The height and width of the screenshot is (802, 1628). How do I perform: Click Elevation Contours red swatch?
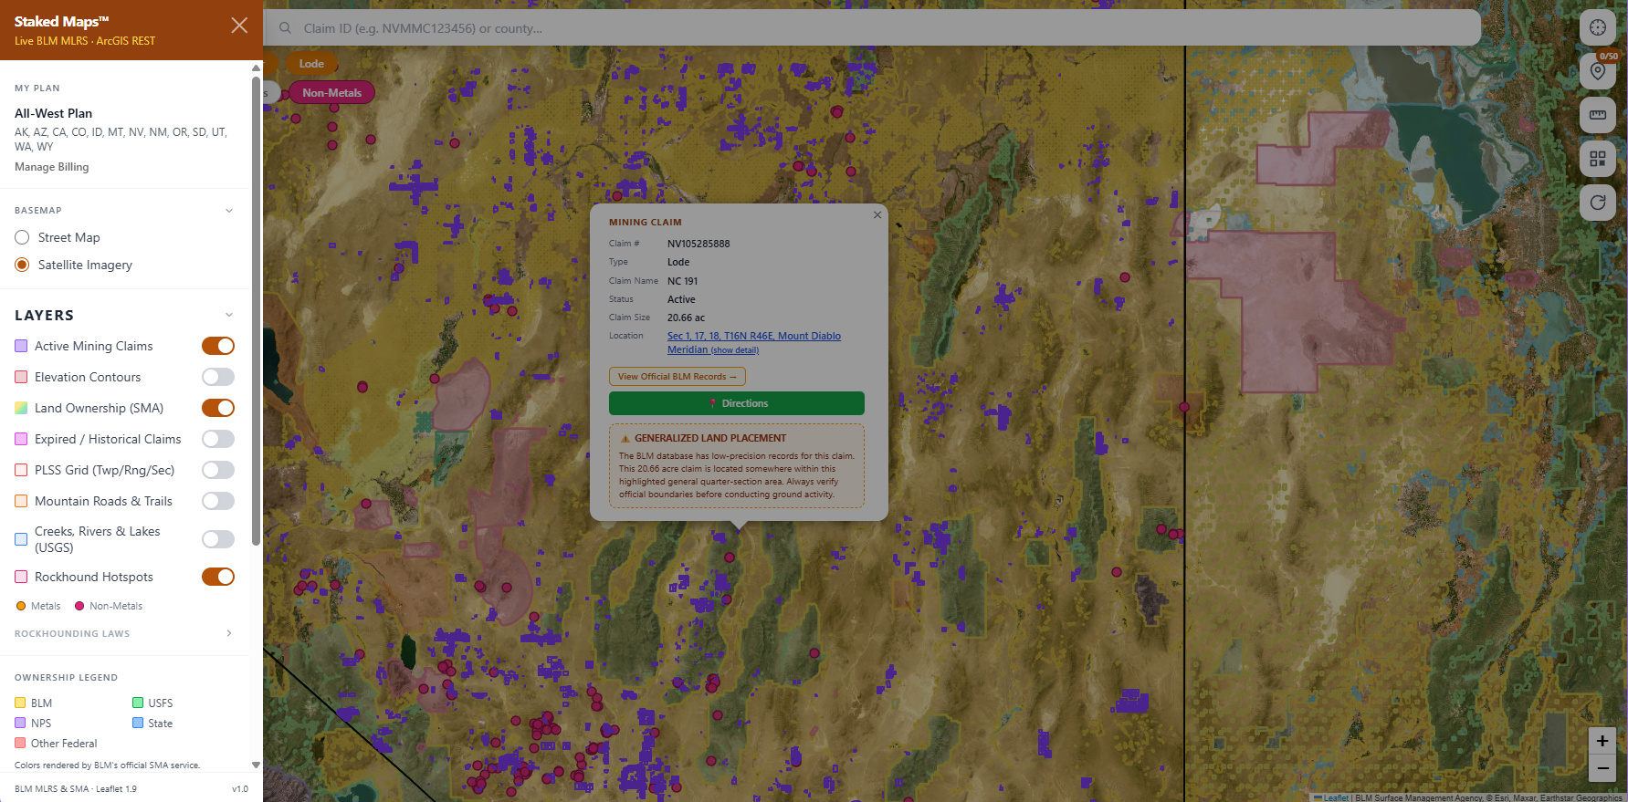coord(21,377)
